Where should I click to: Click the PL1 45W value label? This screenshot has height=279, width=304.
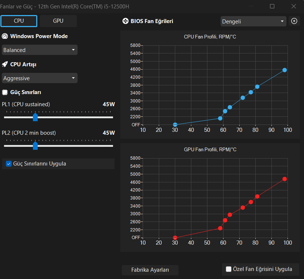pos(109,104)
